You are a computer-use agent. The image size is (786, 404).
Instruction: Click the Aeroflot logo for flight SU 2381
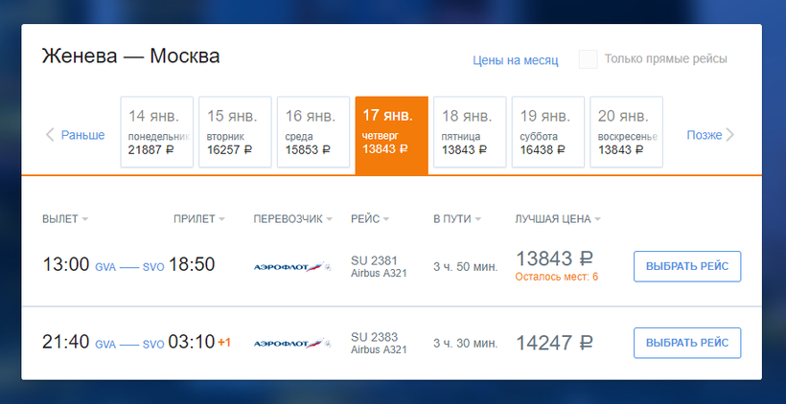point(291,266)
